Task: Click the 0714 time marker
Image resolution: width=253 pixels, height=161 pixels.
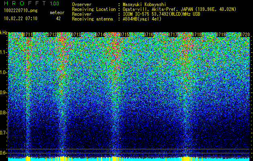Action: pos(100,35)
